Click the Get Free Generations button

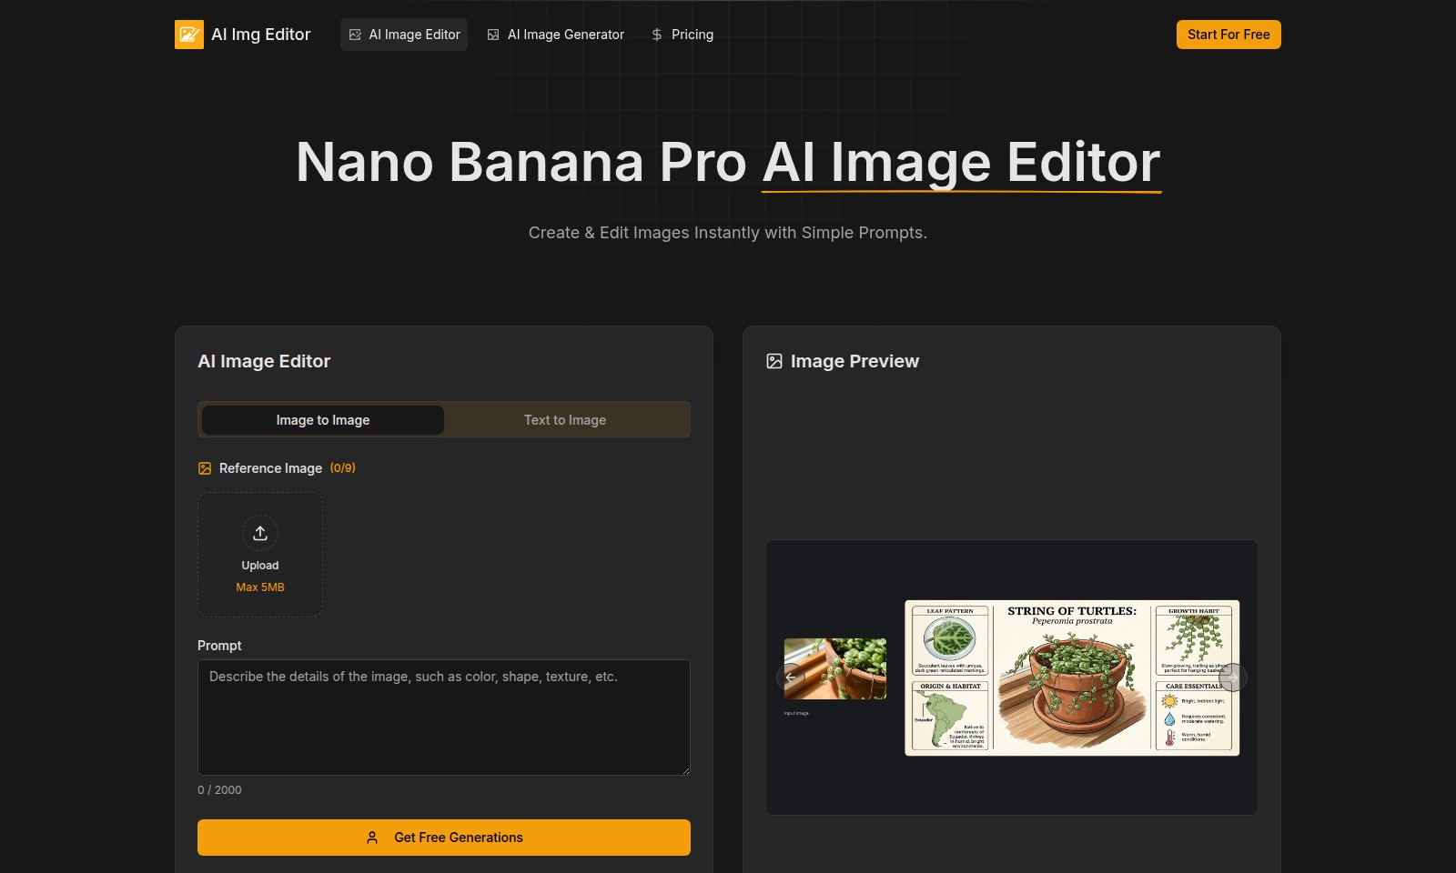pyautogui.click(x=444, y=838)
